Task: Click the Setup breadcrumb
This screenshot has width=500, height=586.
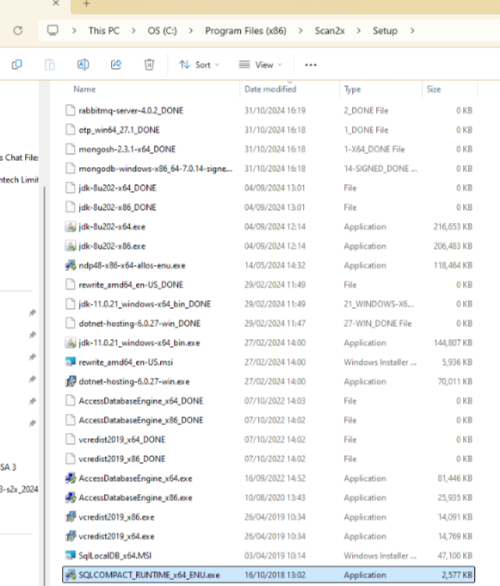Action: (x=385, y=31)
